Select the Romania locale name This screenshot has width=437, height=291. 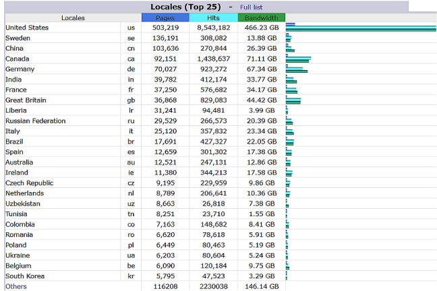click(x=20, y=234)
